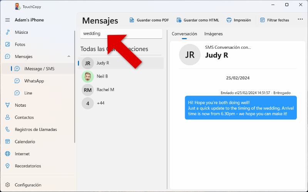Click the TouchCopy app logo
This screenshot has height=192, width=308.
[18, 7]
